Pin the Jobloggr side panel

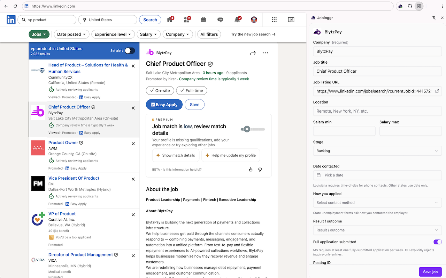click(434, 18)
